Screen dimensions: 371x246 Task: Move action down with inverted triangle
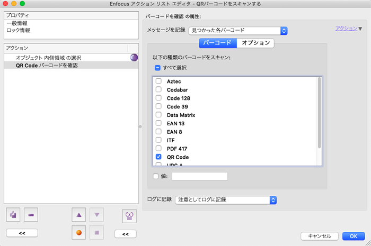point(96,215)
